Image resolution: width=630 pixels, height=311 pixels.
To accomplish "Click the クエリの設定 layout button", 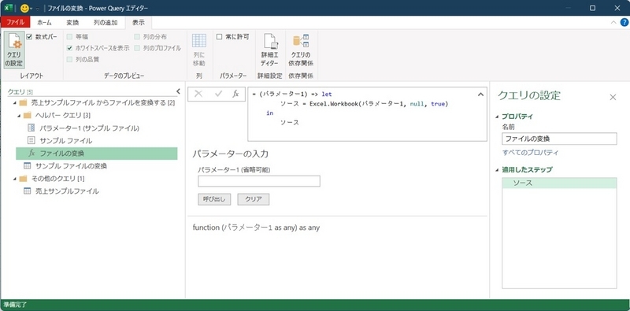I will (x=14, y=50).
